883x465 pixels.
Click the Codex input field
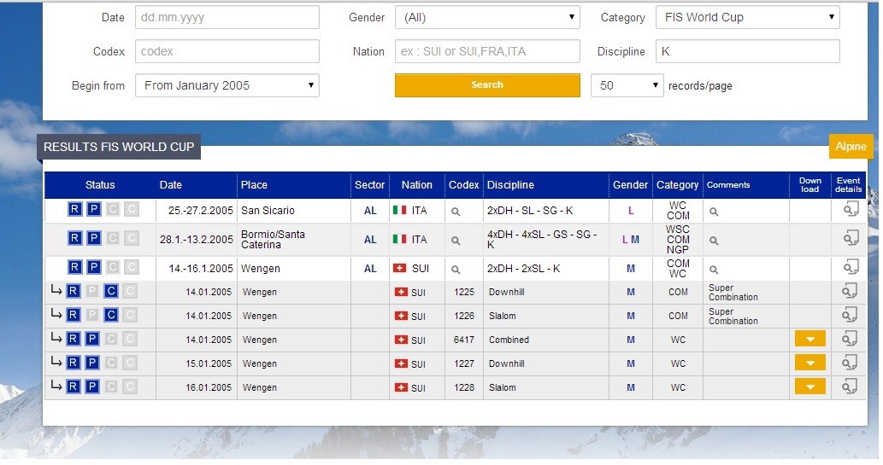[x=227, y=51]
